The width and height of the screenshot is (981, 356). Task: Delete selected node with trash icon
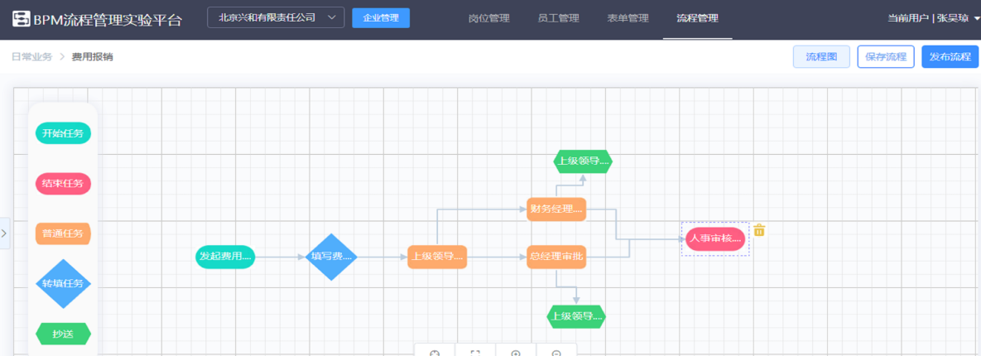(759, 231)
